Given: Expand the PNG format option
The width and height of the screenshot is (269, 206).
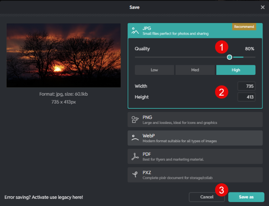Looking at the screenshot, I should pos(195,120).
